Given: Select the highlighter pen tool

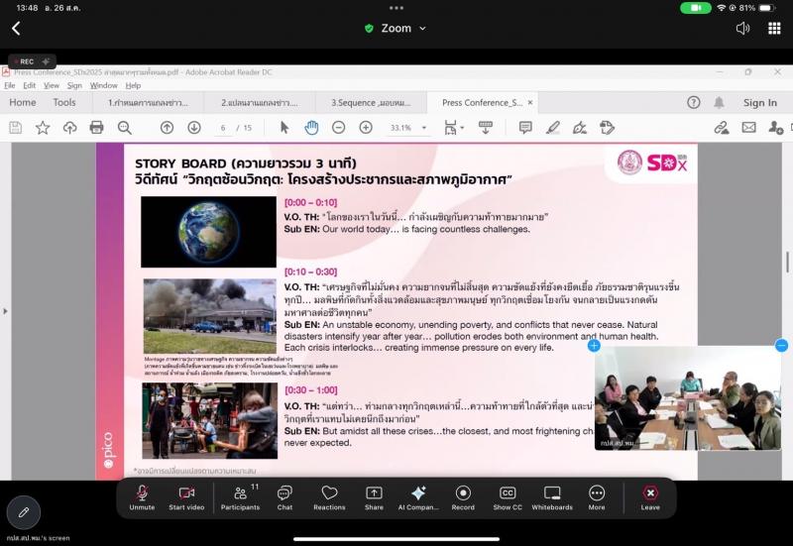Looking at the screenshot, I should (553, 128).
